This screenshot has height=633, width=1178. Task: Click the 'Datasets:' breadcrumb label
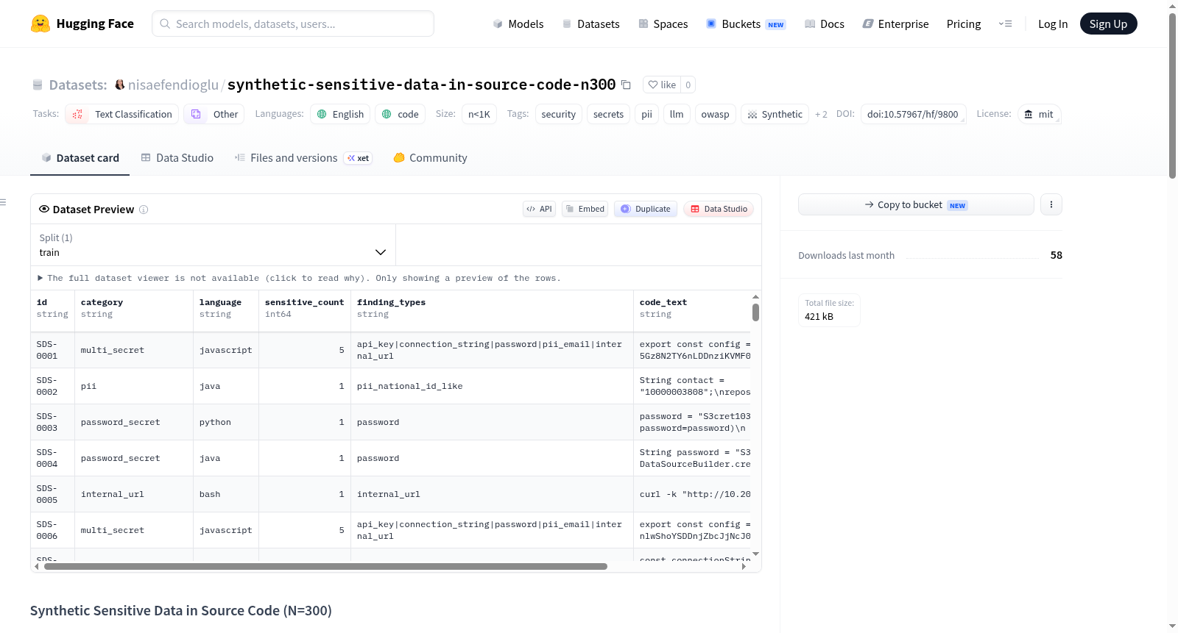point(77,85)
